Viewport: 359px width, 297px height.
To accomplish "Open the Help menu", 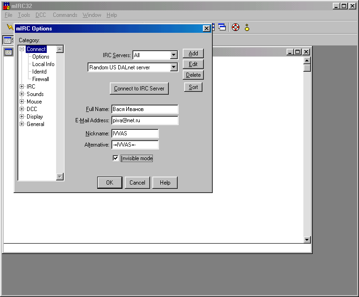I will [x=112, y=15].
